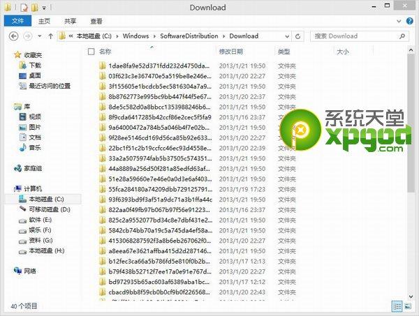Refresh the Download folder view
The height and width of the screenshot is (316, 419).
point(297,36)
